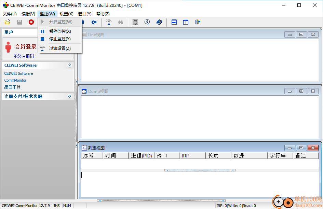Click the red member person icon

(x=8, y=47)
